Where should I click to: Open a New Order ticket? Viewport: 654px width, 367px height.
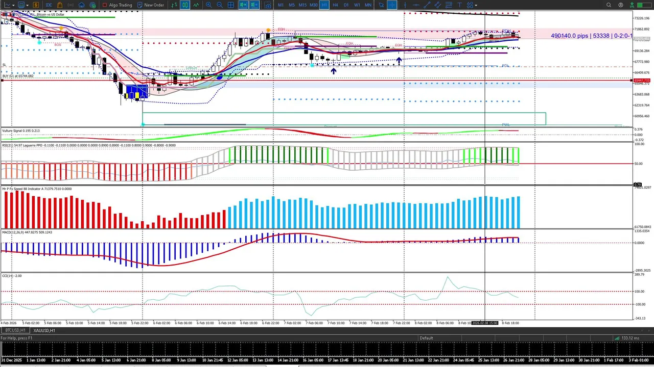click(x=150, y=5)
